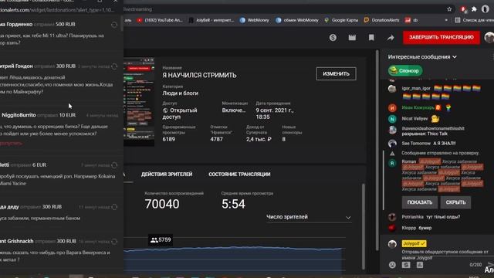Click the NiggitoBurrito donor name
The width and height of the screenshot is (494, 278).
pos(19,115)
